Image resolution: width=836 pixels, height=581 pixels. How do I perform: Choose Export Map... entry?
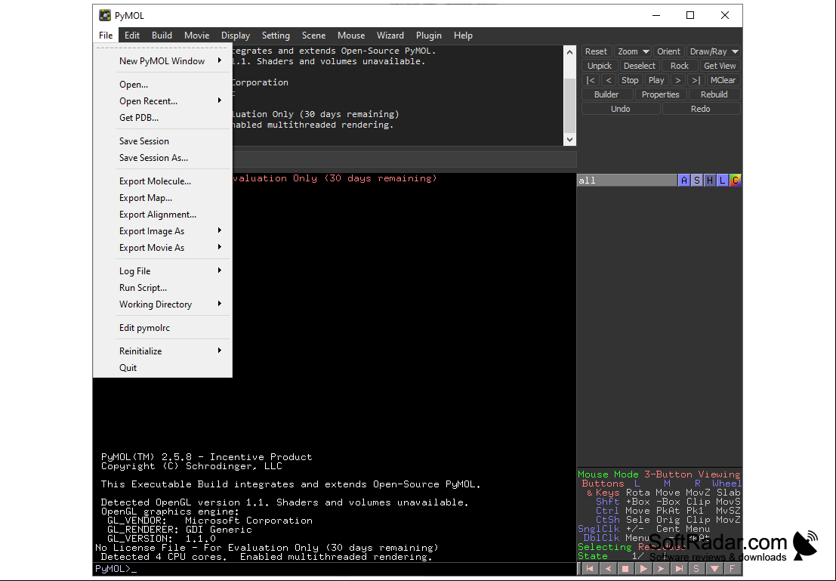click(162, 197)
